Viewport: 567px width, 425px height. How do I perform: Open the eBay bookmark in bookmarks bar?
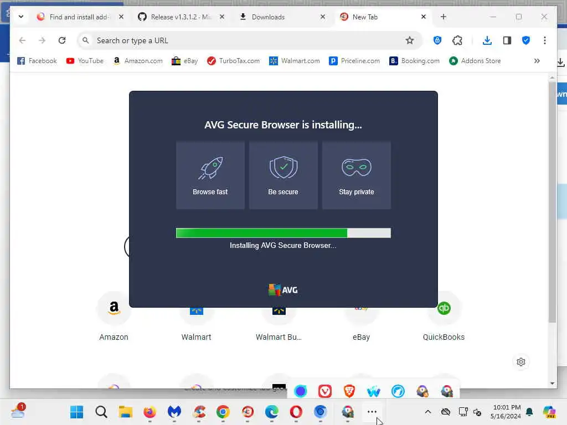coord(184,61)
